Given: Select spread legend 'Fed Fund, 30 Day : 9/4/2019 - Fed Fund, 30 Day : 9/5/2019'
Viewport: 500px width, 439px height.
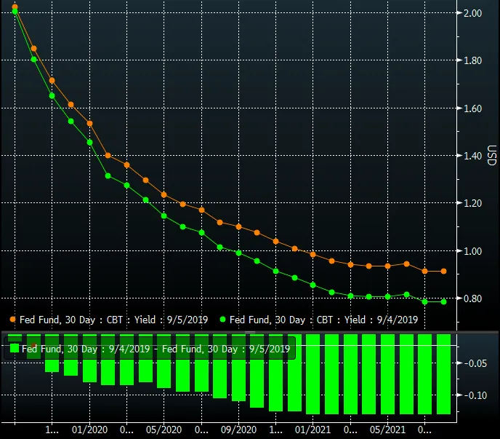Looking at the screenshot, I should 156,349.
